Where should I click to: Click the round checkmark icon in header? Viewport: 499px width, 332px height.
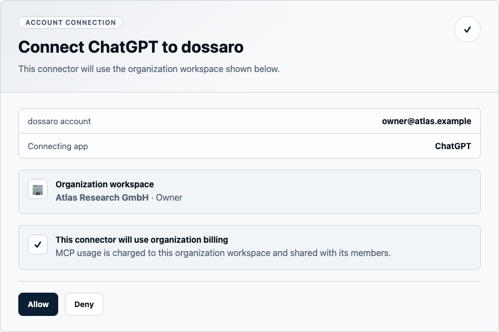pyautogui.click(x=467, y=29)
